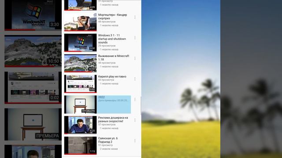
Task: Play the 1:15 Саянская ул. thumbnail
Action: (80, 146)
